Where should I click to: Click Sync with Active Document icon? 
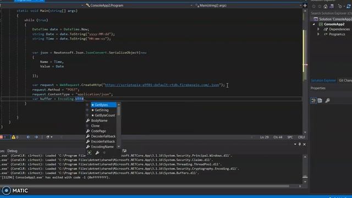349,7
